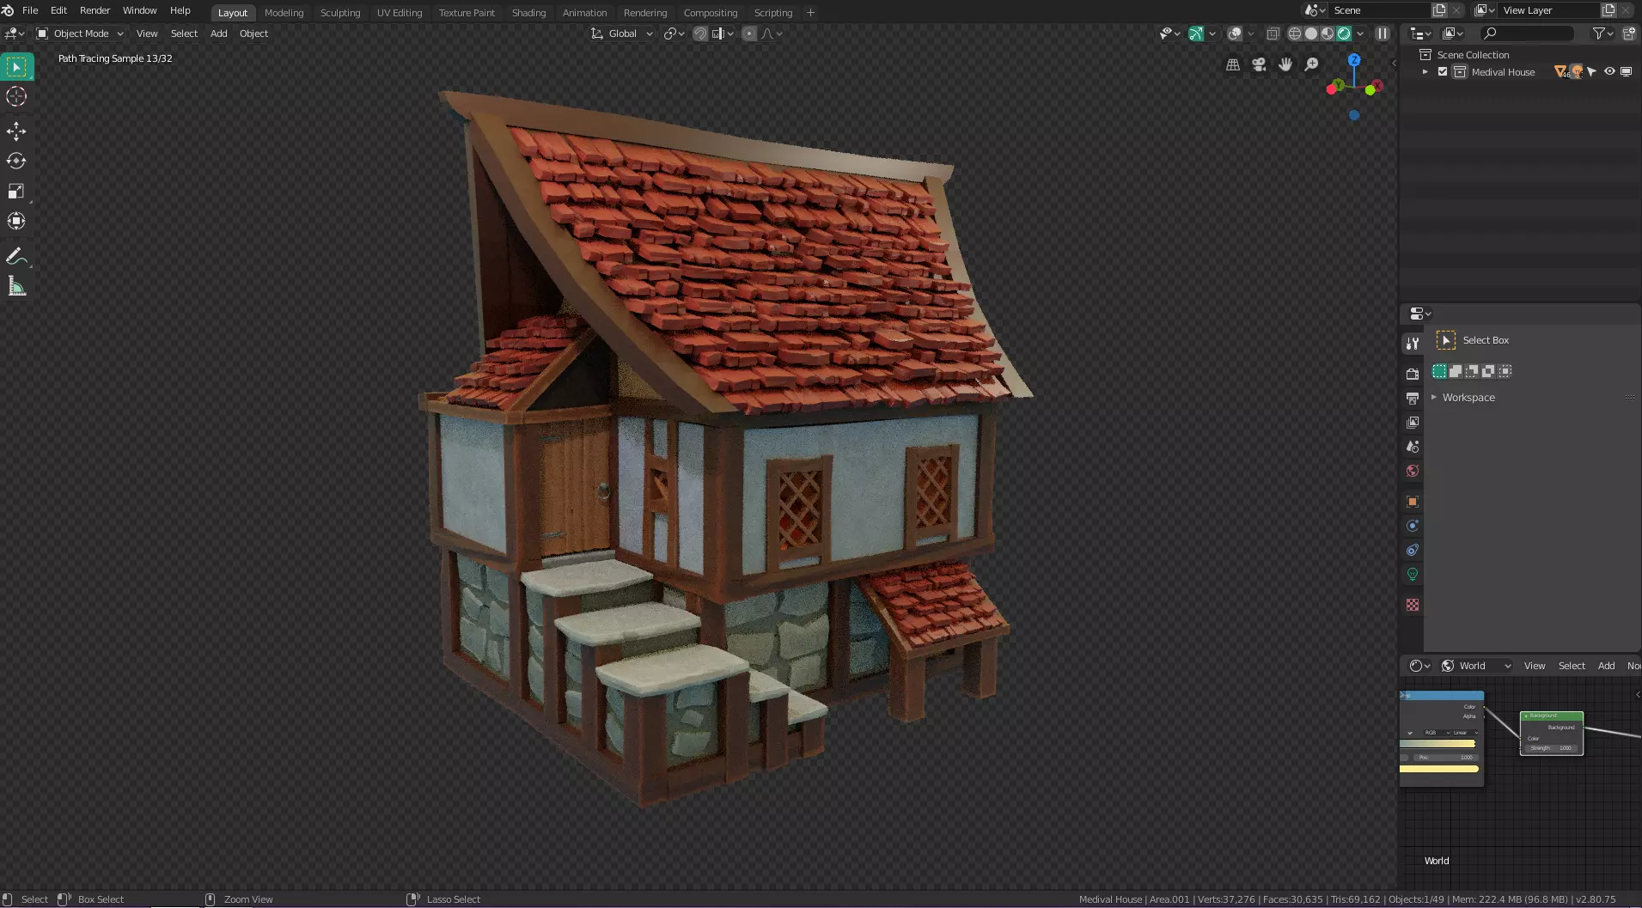
Task: Pick the Annotate pencil tool
Action: pyautogui.click(x=16, y=256)
